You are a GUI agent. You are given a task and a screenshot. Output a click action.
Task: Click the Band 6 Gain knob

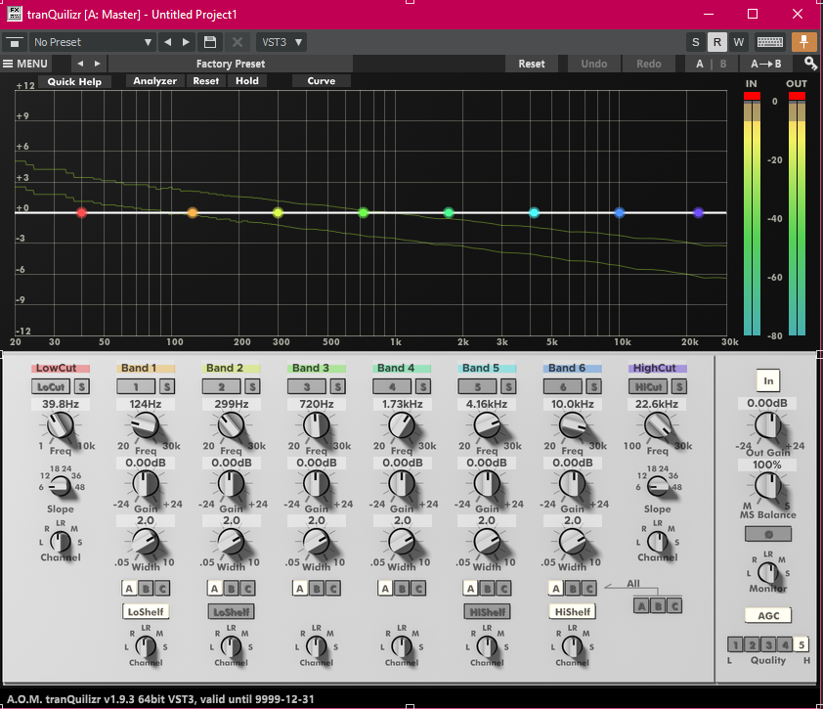pyautogui.click(x=572, y=484)
